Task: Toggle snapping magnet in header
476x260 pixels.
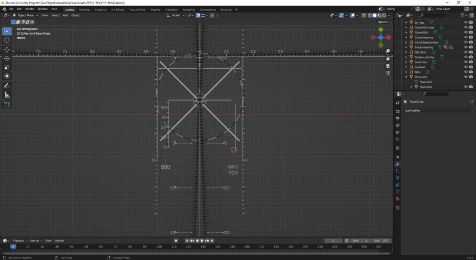Action: 198,15
